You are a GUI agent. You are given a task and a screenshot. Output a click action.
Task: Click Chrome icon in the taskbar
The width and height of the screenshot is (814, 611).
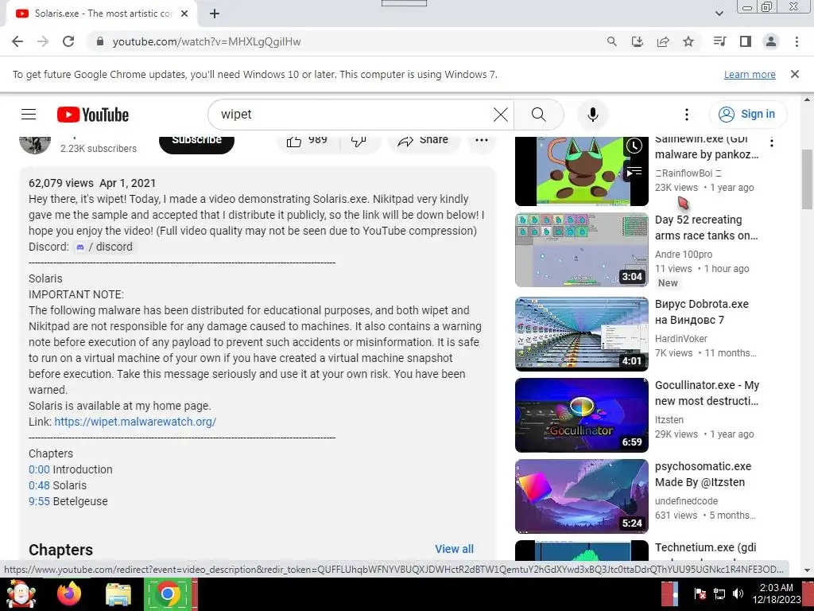(x=167, y=593)
